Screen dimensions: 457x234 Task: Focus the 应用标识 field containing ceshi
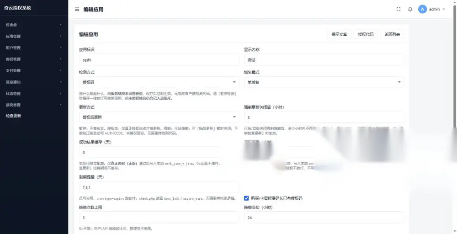pyautogui.click(x=159, y=60)
